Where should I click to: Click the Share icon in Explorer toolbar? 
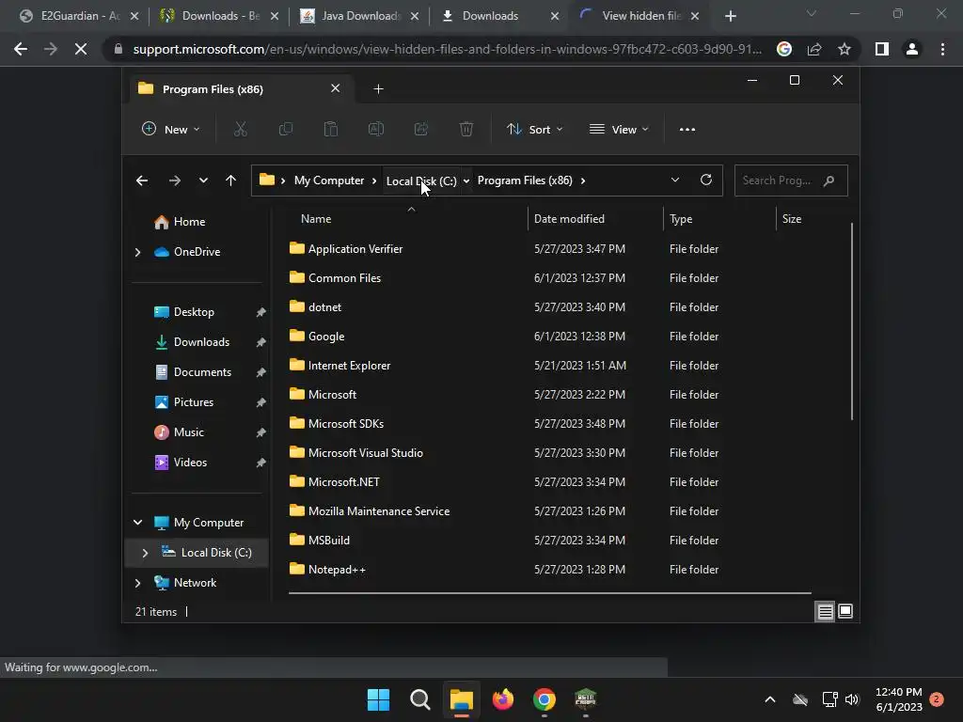click(421, 129)
